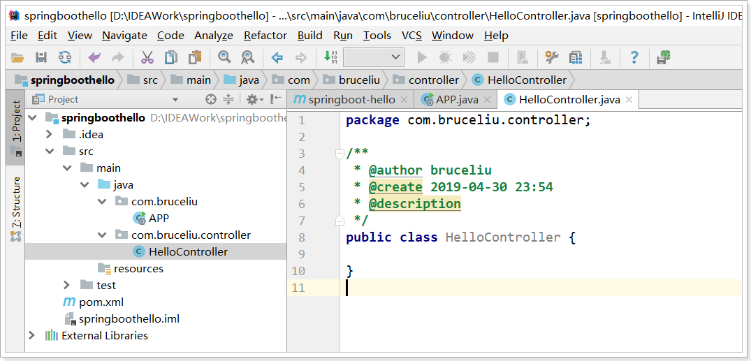Collapse the src folder
Image resolution: width=751 pixels, height=361 pixels.
coord(49,152)
